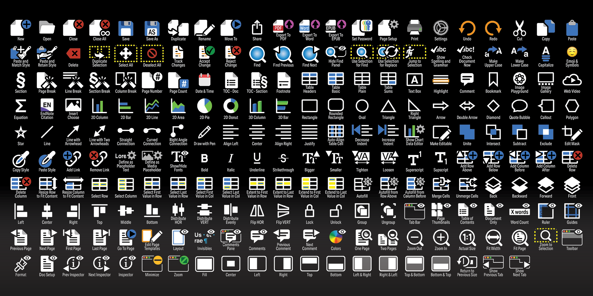Select the Bring to Front icon
The height and width of the screenshot is (296, 593).
(x=572, y=185)
